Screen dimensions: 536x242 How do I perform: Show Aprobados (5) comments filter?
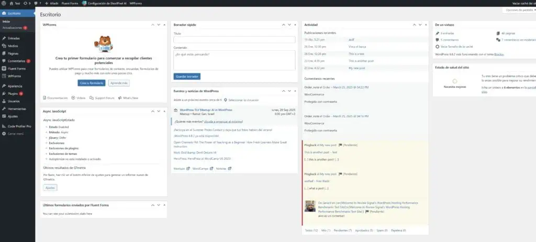pos(364,230)
